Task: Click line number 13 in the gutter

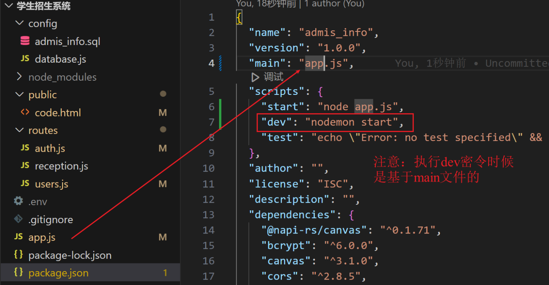Action: tap(209, 215)
